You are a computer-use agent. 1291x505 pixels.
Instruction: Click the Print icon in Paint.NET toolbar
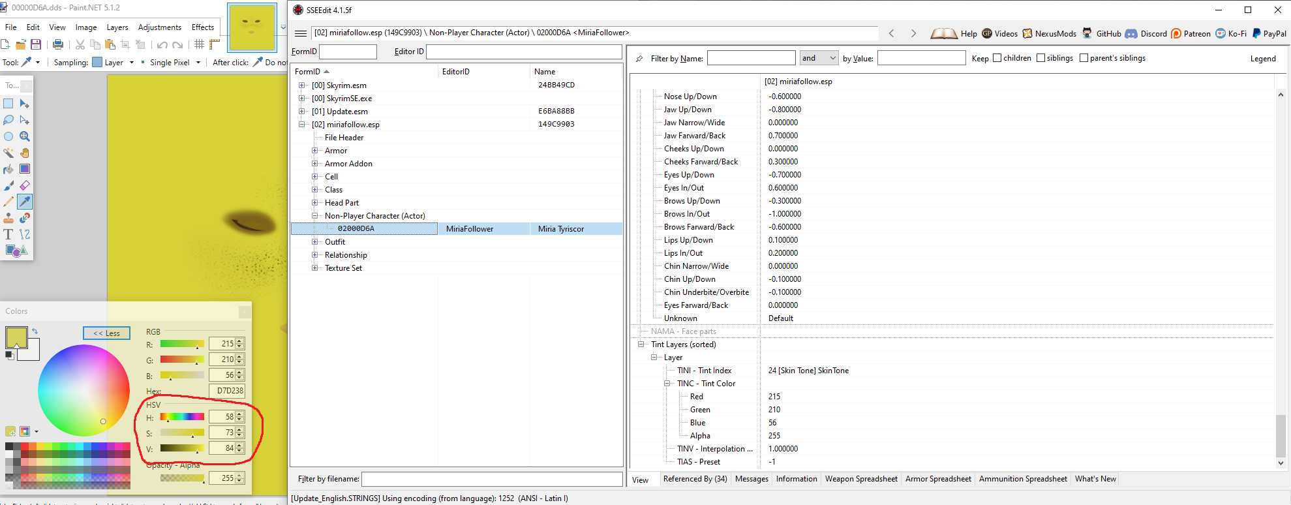click(x=58, y=44)
